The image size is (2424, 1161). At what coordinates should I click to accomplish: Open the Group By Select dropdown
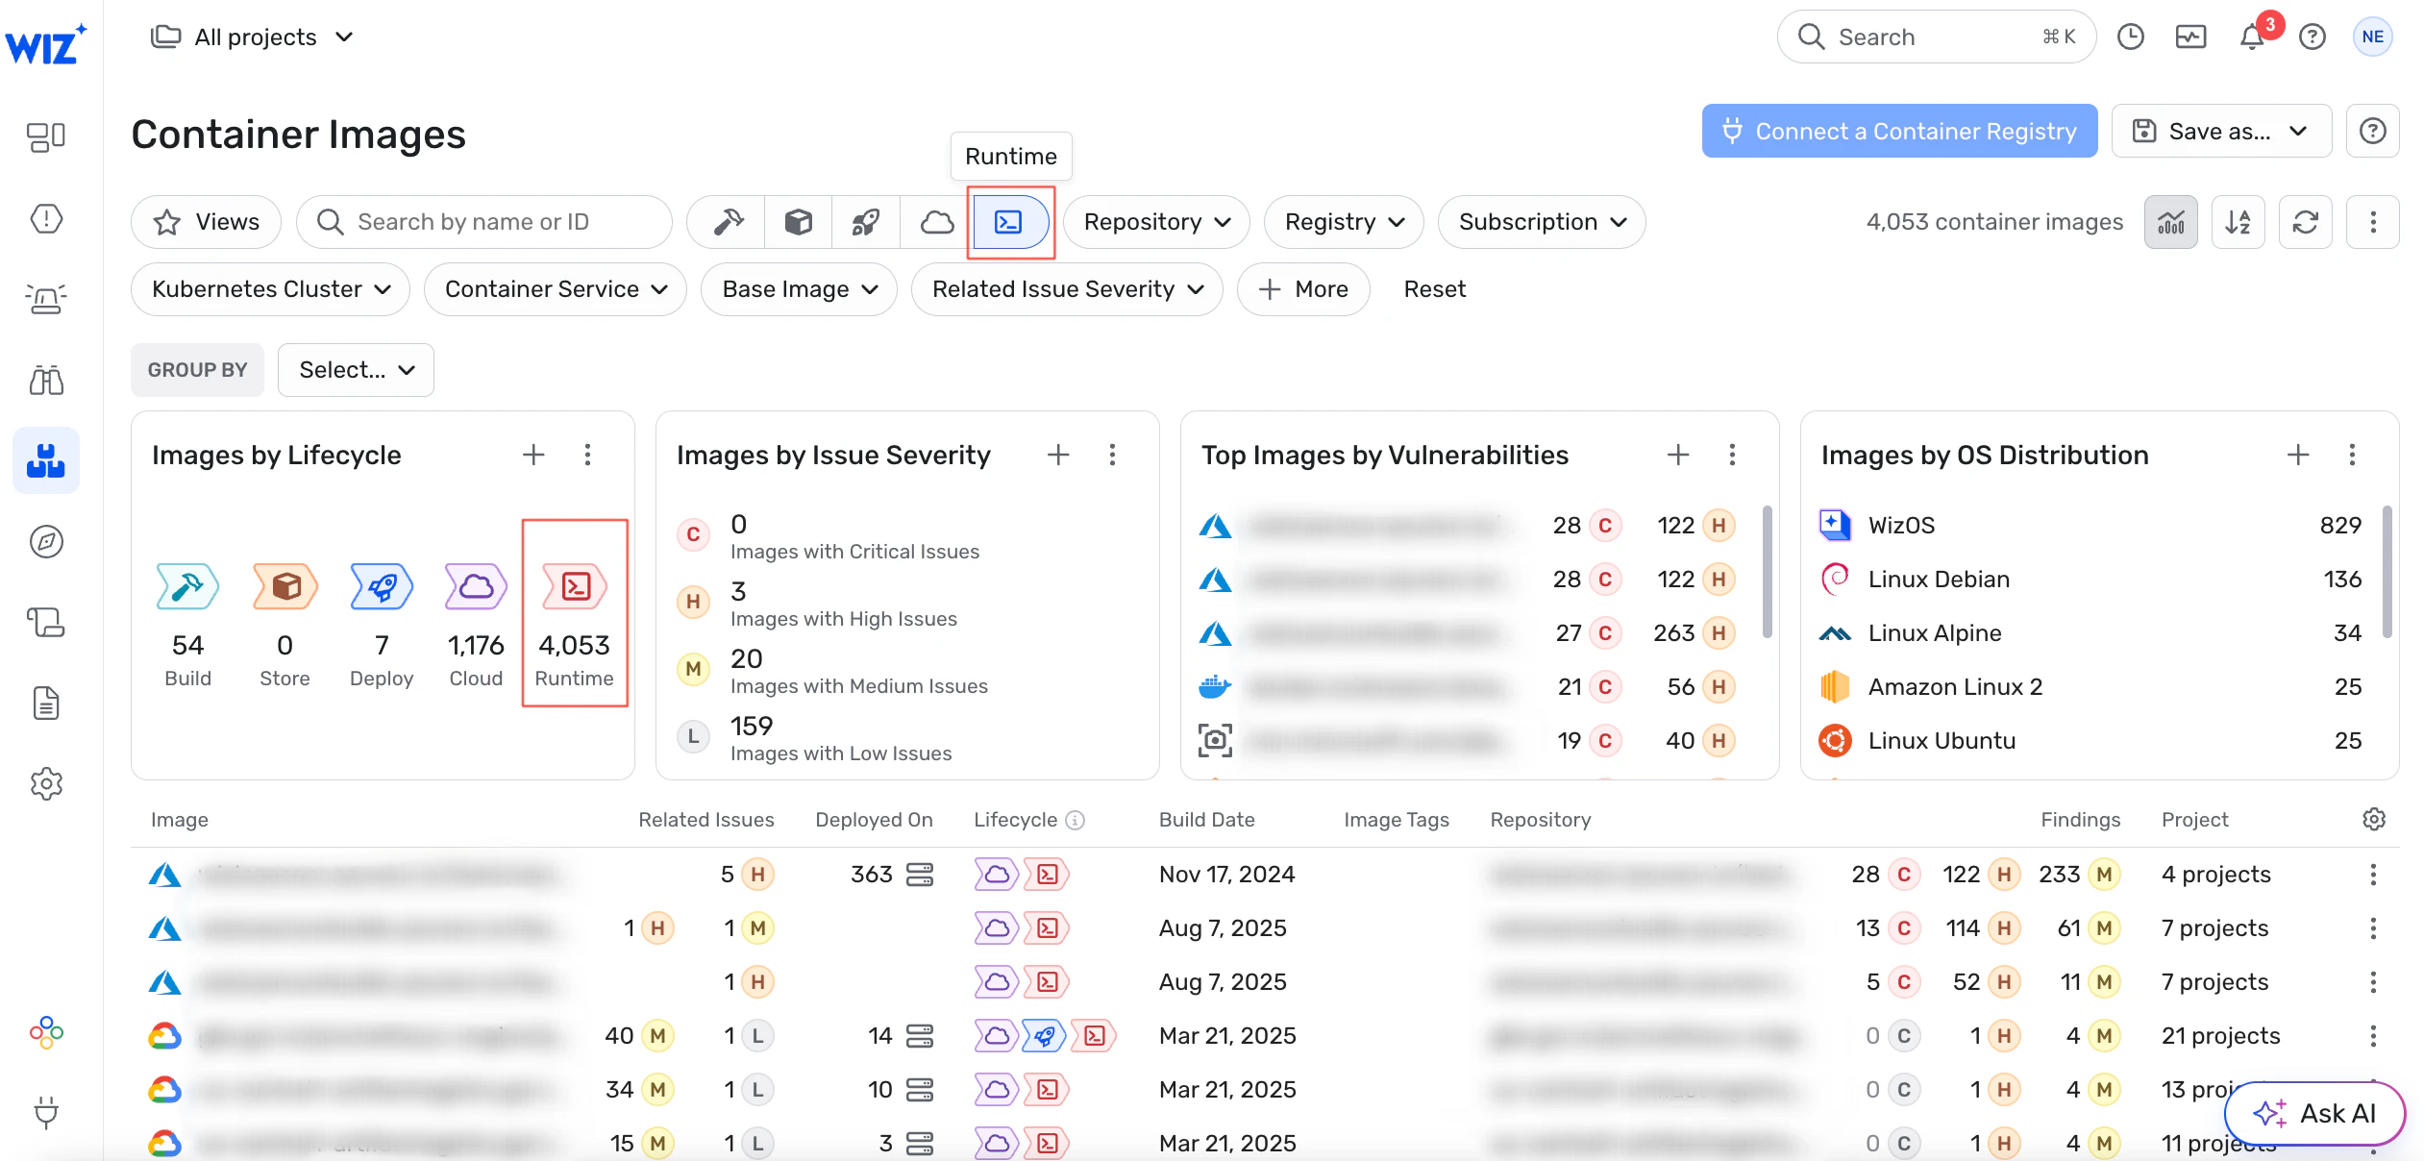(356, 370)
